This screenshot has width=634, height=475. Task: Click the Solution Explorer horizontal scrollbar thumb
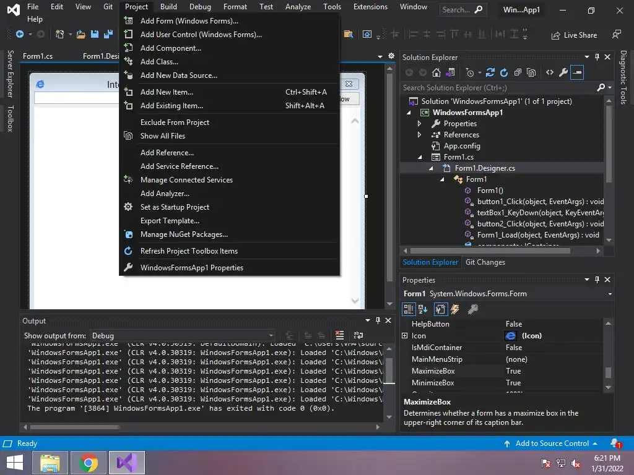[x=490, y=251]
